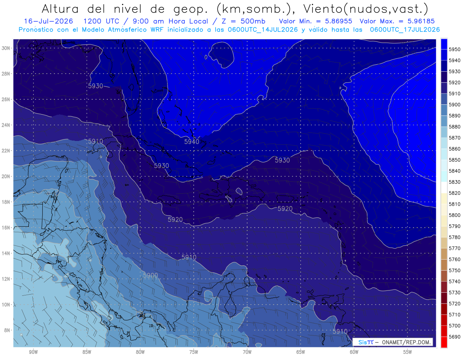
Task: Pick the dark maroon swatch between 5720 and 5730
Action: [444, 298]
